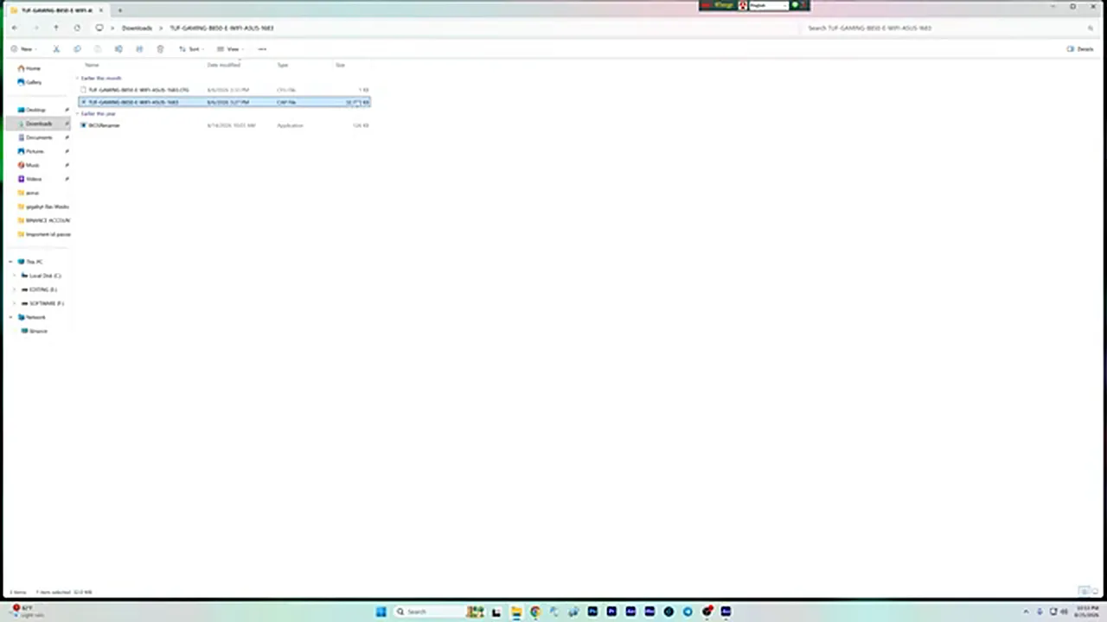Collapse This PC in navigation pane

tap(10, 262)
